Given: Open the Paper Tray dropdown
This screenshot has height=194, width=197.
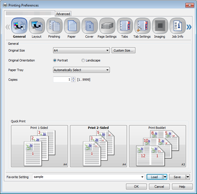Looking at the screenshot, I should pos(81,70).
